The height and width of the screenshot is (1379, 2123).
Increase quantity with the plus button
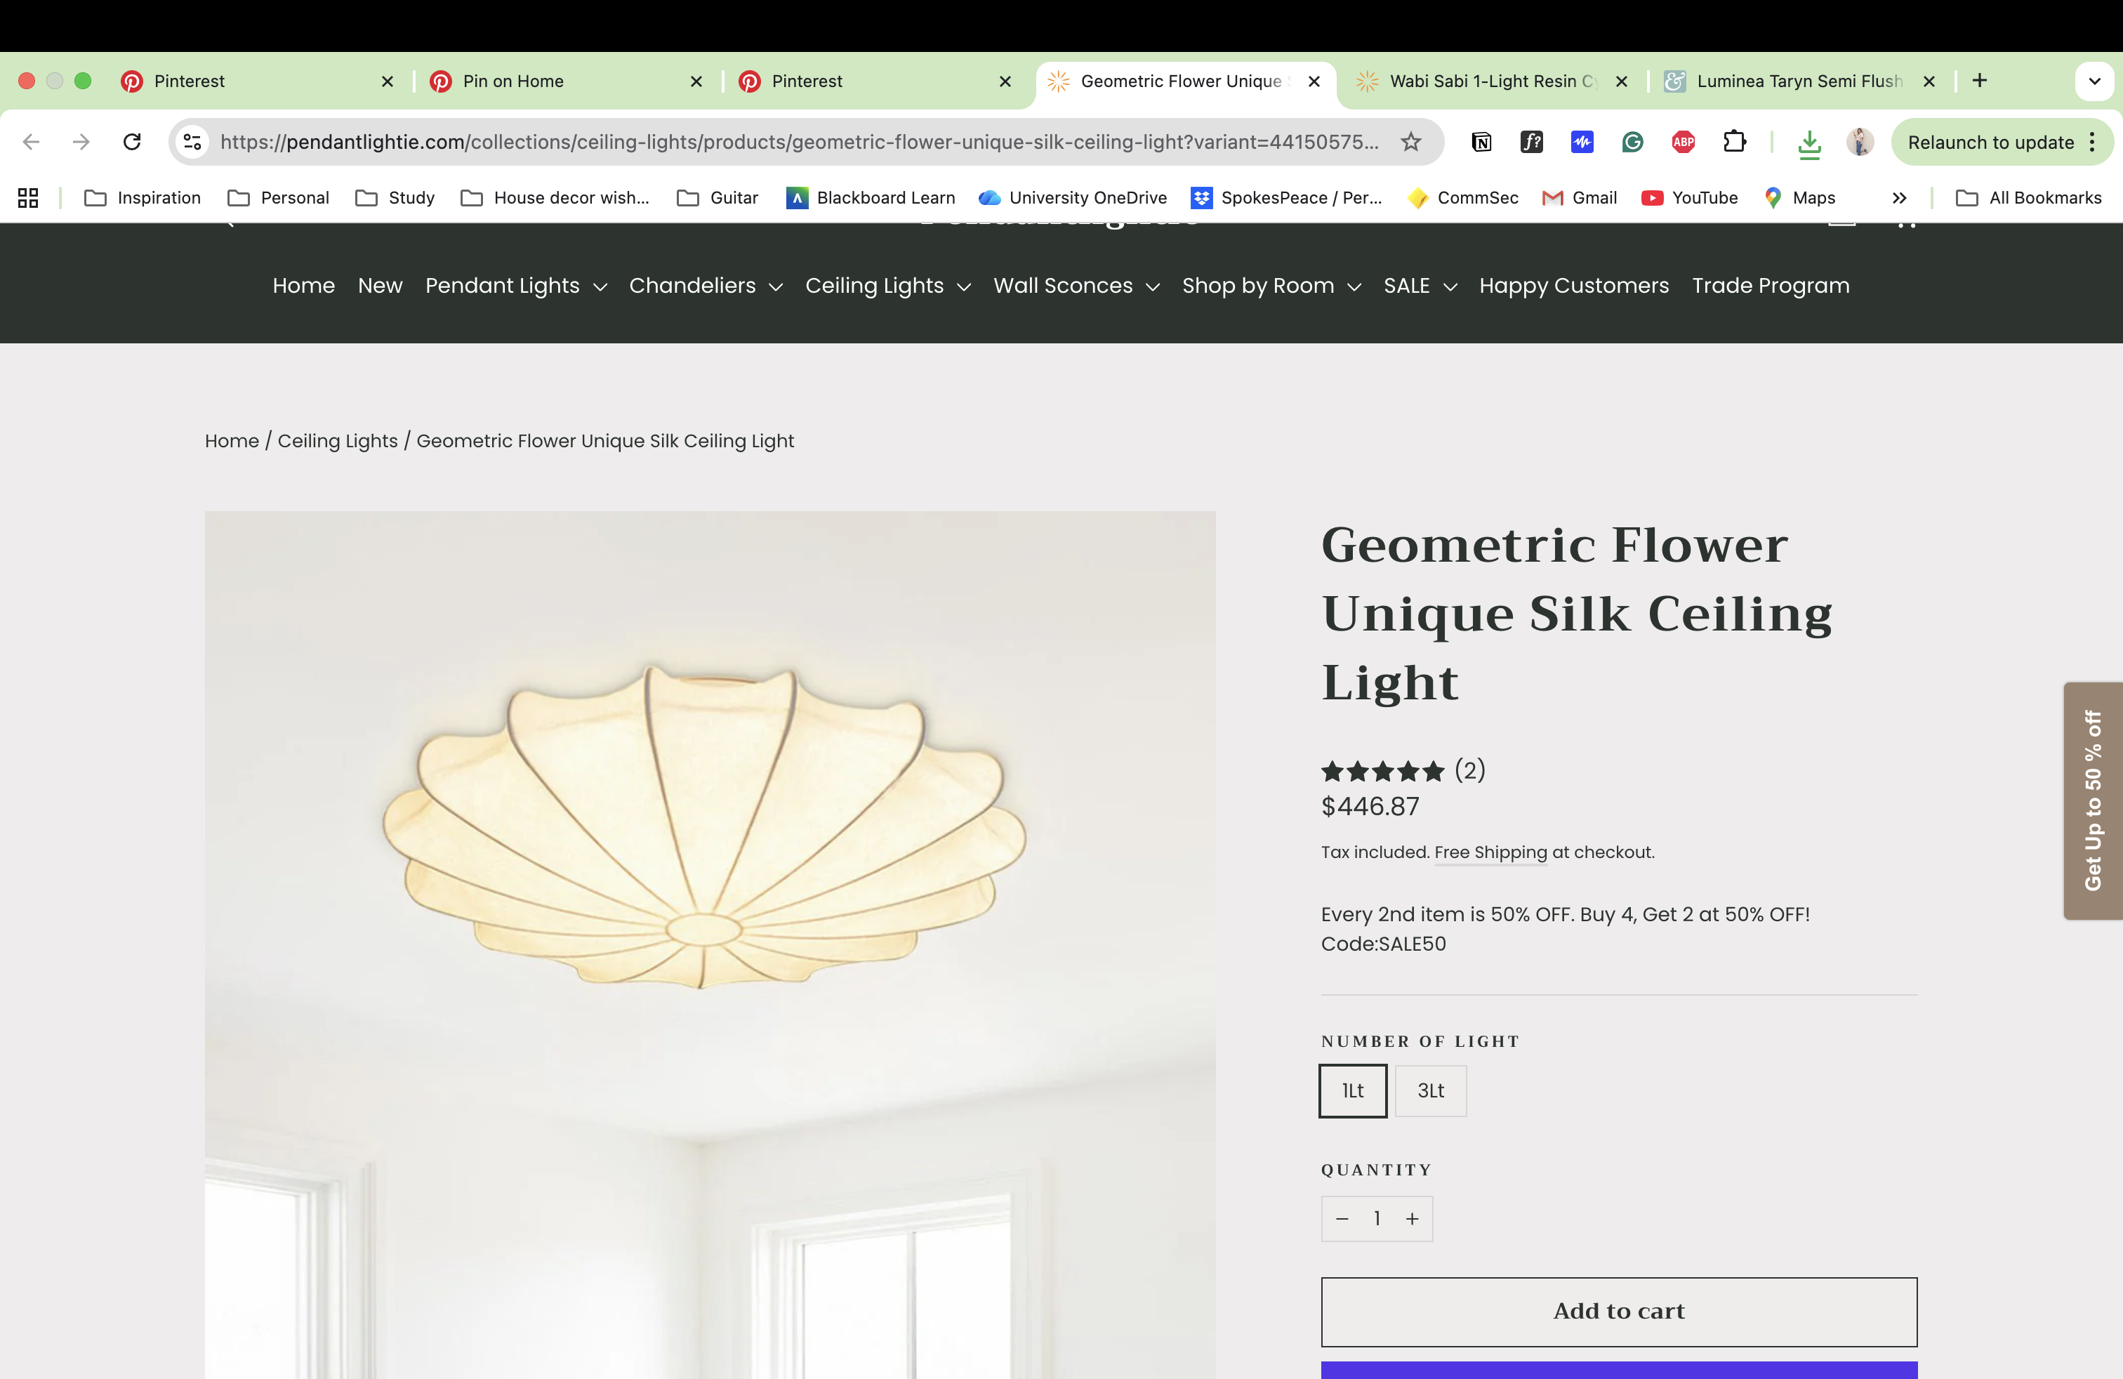point(1412,1218)
